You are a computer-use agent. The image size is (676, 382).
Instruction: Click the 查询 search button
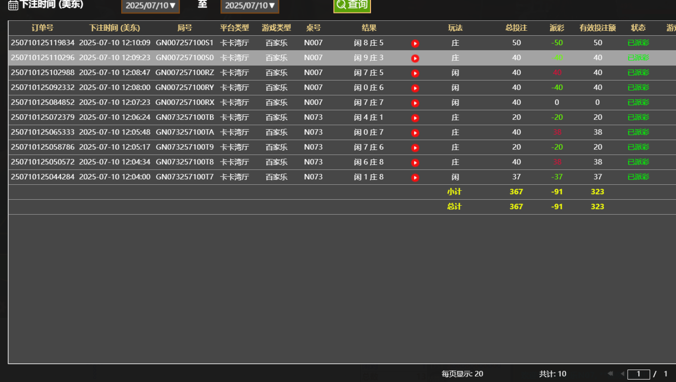(352, 5)
